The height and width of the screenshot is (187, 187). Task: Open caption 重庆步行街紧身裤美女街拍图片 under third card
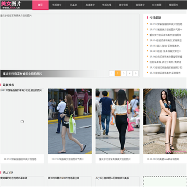(115, 159)
